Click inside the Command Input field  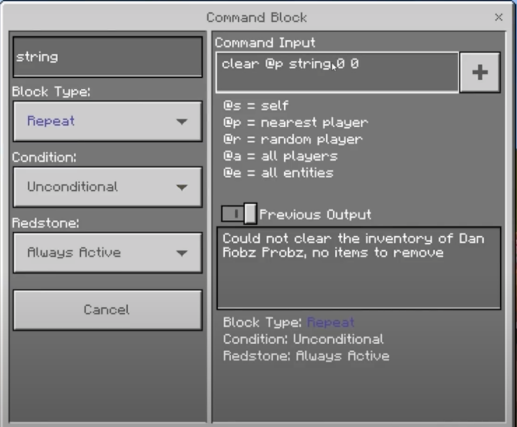pos(337,72)
